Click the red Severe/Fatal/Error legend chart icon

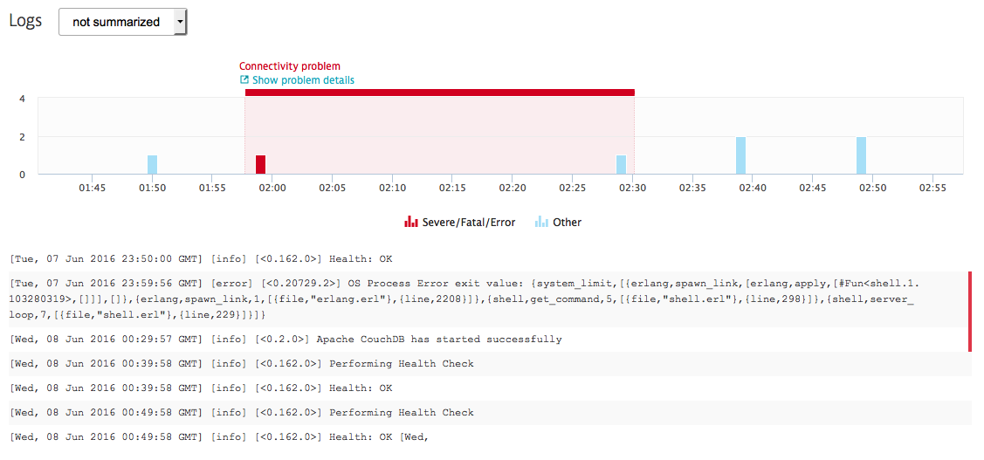pos(411,223)
